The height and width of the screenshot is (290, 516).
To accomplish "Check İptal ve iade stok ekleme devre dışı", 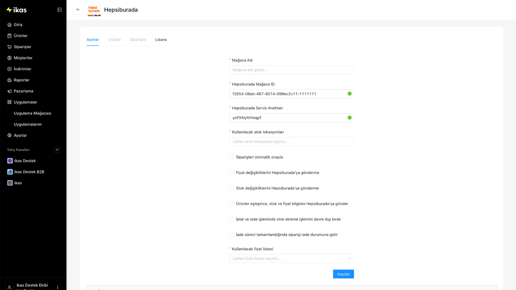I will pos(232,219).
